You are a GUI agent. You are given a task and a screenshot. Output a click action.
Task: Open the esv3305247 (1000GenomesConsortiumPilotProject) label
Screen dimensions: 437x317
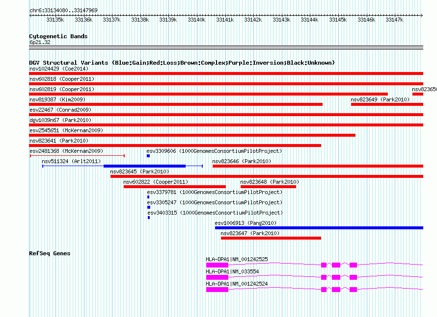(x=215, y=202)
